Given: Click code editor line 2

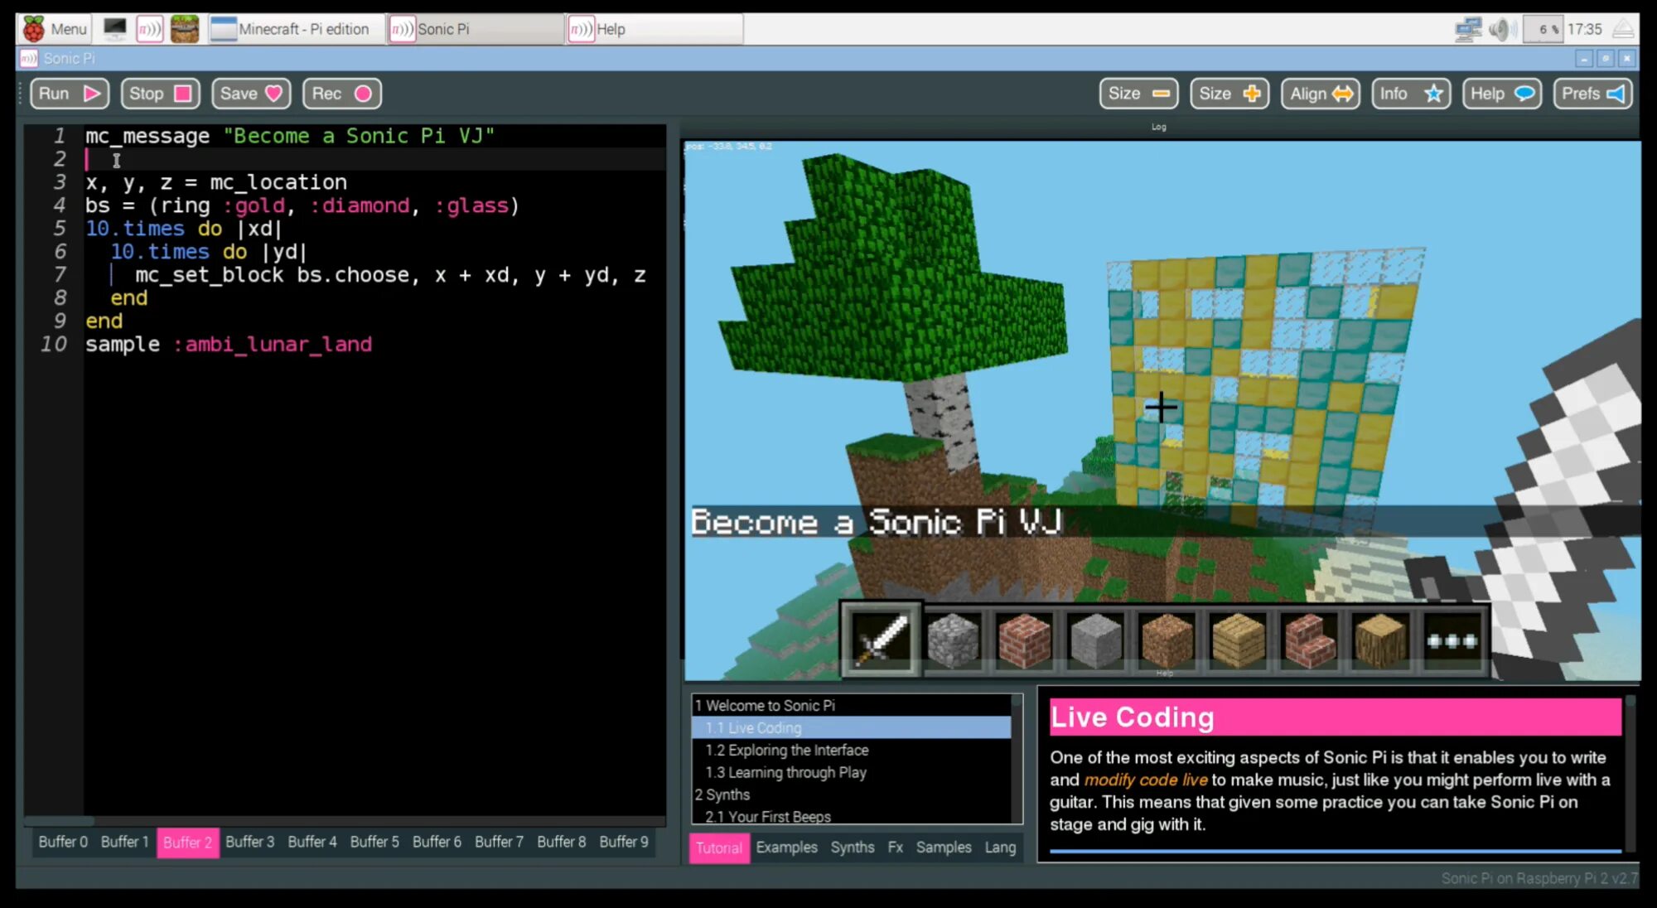Looking at the screenshot, I should [x=331, y=159].
